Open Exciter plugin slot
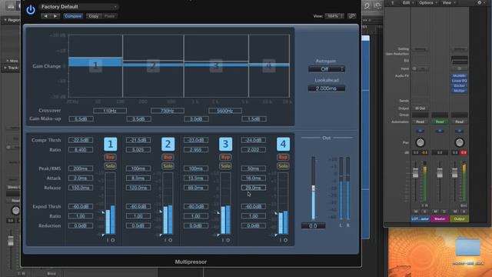The width and height of the screenshot is (492, 277). (460, 85)
